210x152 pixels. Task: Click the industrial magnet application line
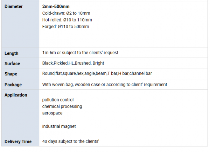coord(59,126)
